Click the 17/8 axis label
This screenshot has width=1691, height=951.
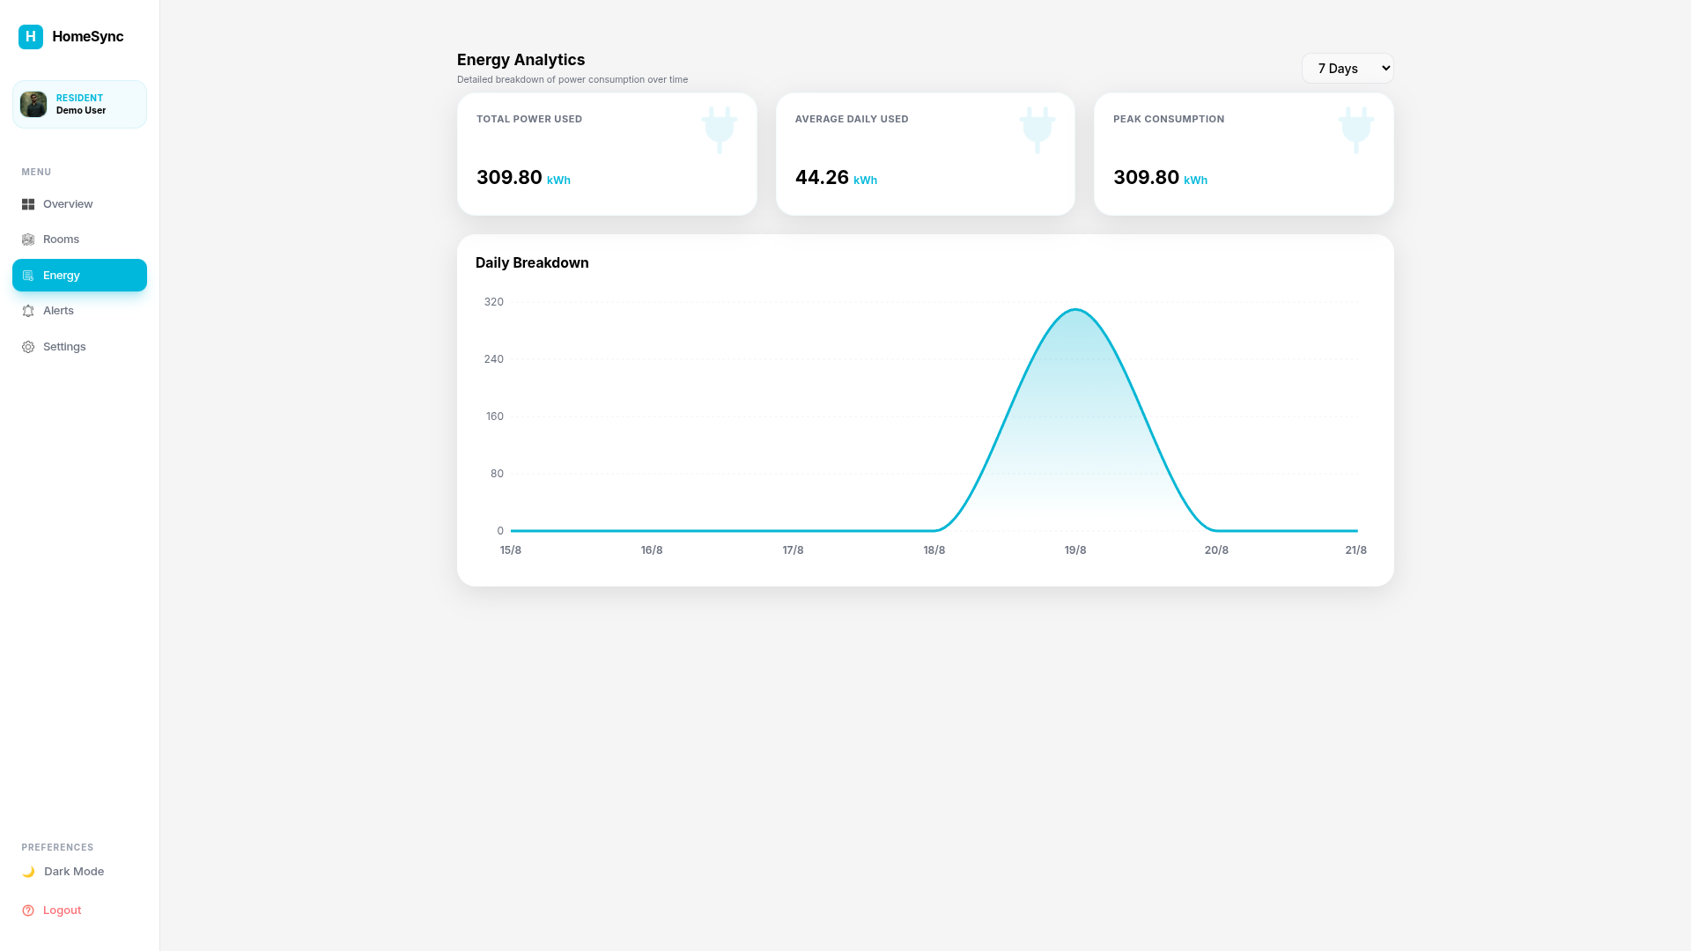[x=793, y=550]
